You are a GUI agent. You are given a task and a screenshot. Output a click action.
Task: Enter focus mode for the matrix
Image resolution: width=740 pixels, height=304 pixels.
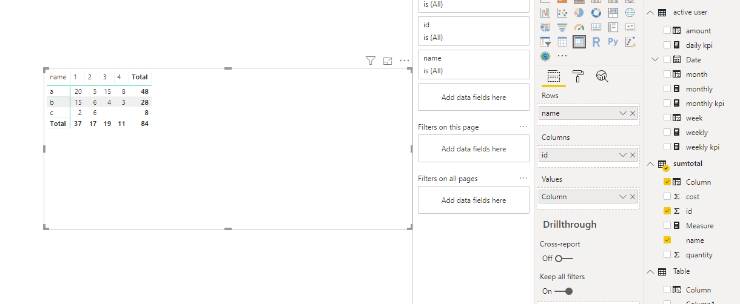coord(388,61)
